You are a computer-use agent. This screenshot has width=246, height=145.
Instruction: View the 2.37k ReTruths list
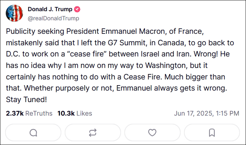click(29, 114)
